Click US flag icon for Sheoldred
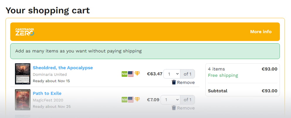291x118 pixels. 131,74
